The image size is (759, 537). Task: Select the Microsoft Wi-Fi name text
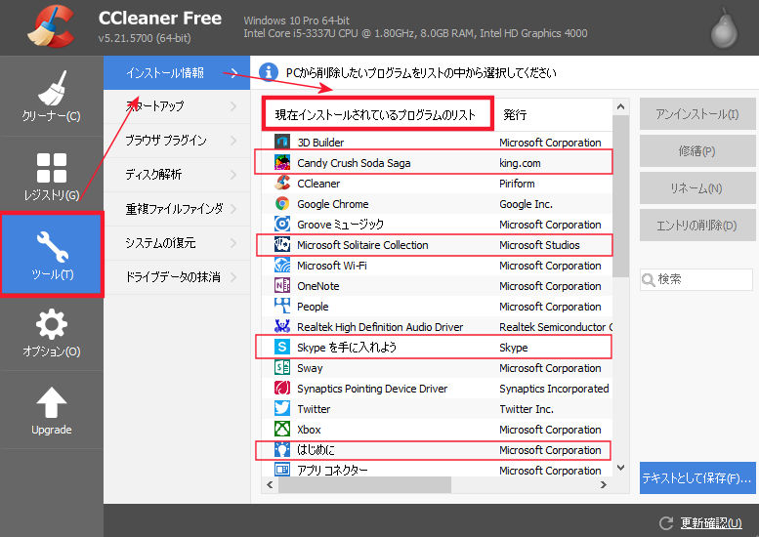(332, 266)
